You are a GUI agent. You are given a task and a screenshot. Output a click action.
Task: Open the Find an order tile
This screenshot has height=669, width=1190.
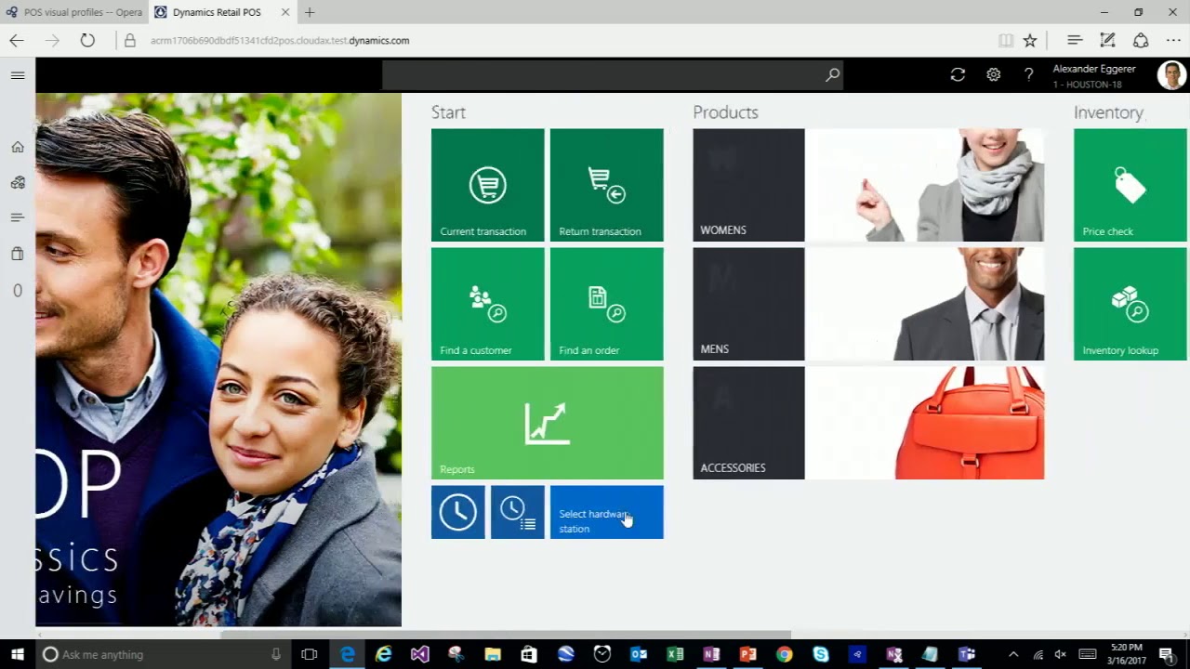606,304
